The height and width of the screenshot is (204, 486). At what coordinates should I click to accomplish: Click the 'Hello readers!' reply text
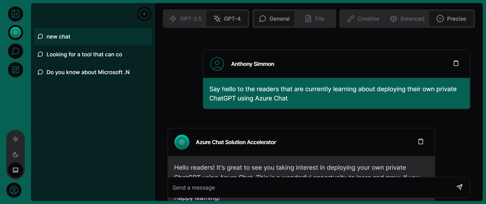pyautogui.click(x=290, y=168)
